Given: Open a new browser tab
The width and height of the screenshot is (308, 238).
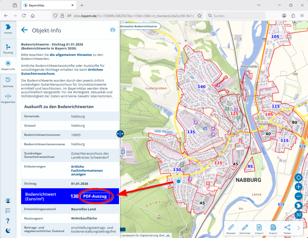Looking at the screenshot, I should (x=82, y=5).
